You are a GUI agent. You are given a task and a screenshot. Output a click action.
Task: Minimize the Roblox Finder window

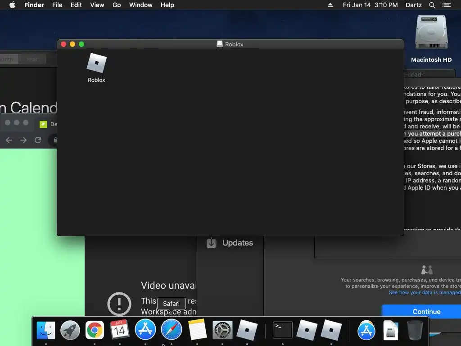pos(72,44)
